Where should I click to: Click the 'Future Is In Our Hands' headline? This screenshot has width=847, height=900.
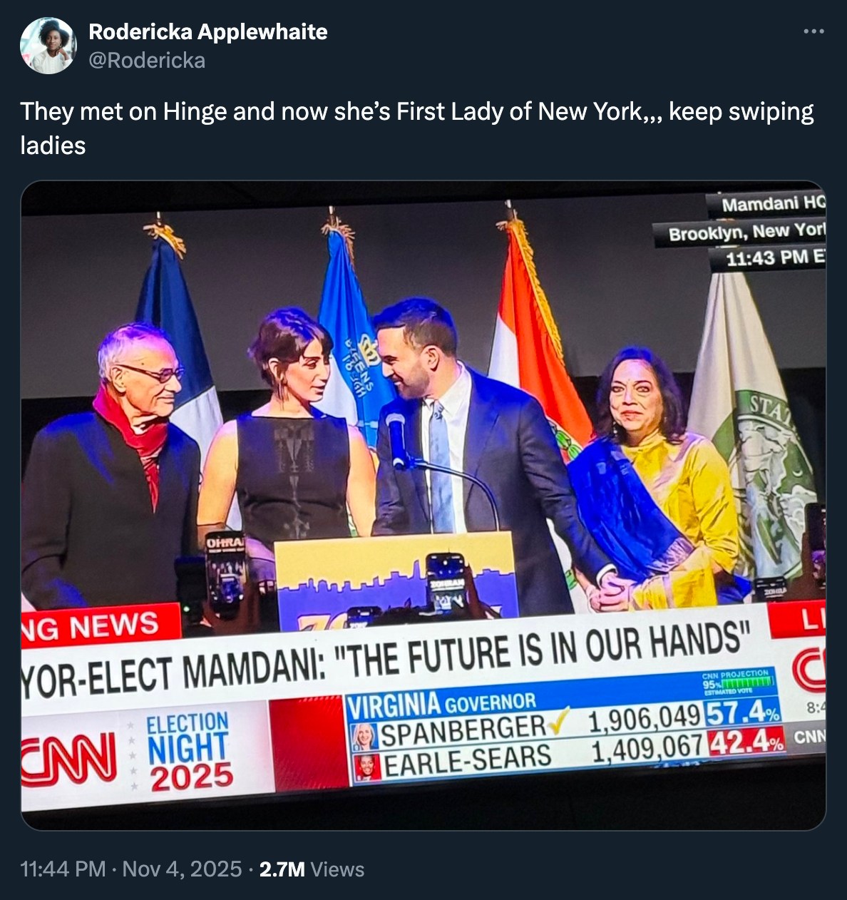385,659
